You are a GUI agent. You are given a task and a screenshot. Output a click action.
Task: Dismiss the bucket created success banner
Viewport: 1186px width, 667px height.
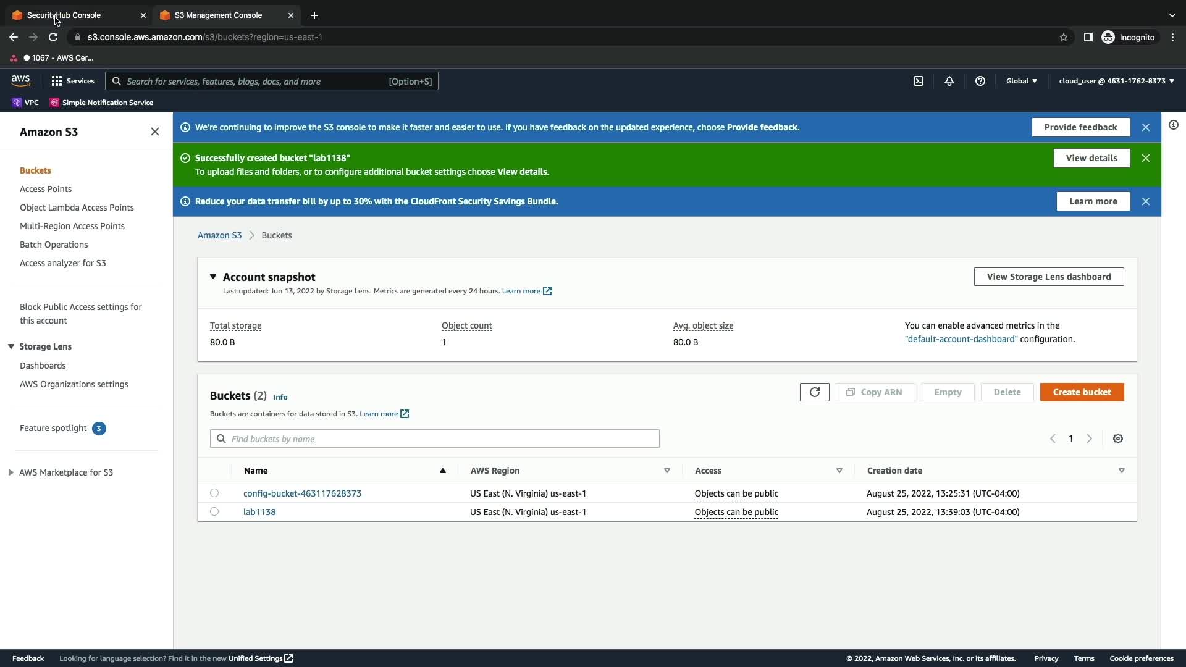click(1146, 158)
